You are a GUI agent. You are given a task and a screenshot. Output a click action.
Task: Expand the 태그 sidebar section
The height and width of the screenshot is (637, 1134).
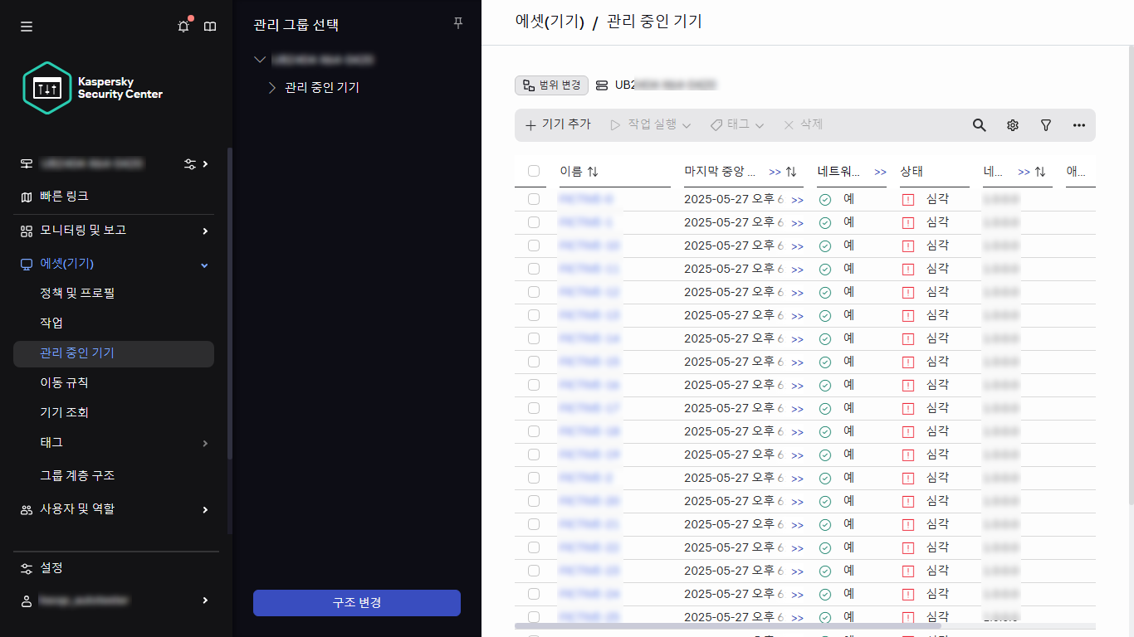[113, 443]
